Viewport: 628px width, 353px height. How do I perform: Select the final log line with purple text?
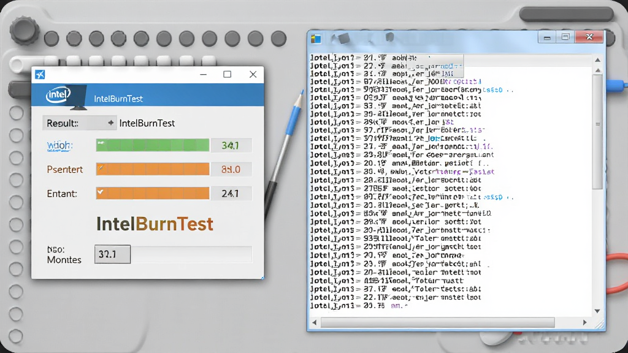pyautogui.click(x=359, y=306)
